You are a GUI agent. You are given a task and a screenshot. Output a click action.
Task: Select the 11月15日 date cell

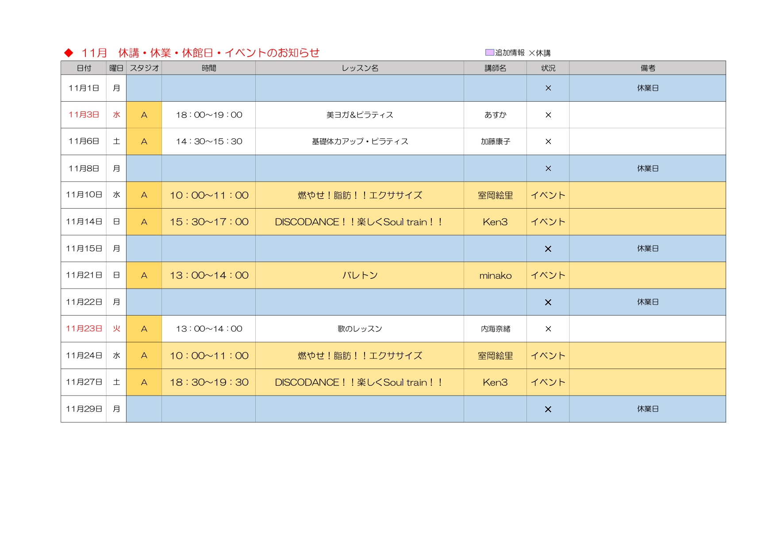coord(84,248)
